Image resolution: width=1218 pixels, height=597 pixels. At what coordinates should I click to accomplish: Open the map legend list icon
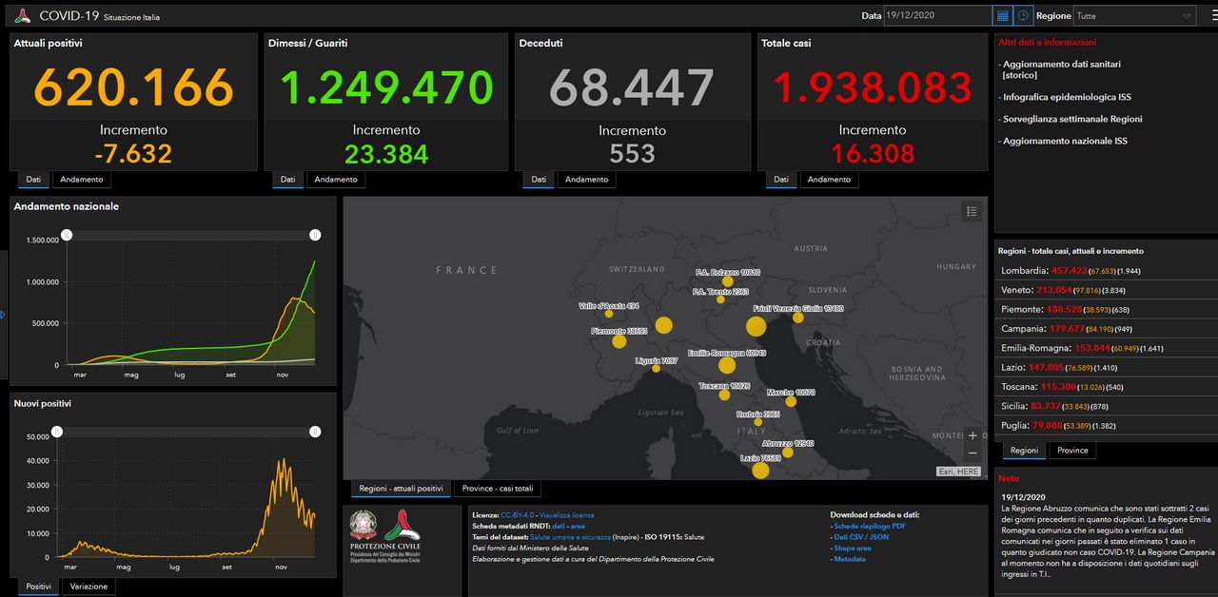[x=971, y=211]
